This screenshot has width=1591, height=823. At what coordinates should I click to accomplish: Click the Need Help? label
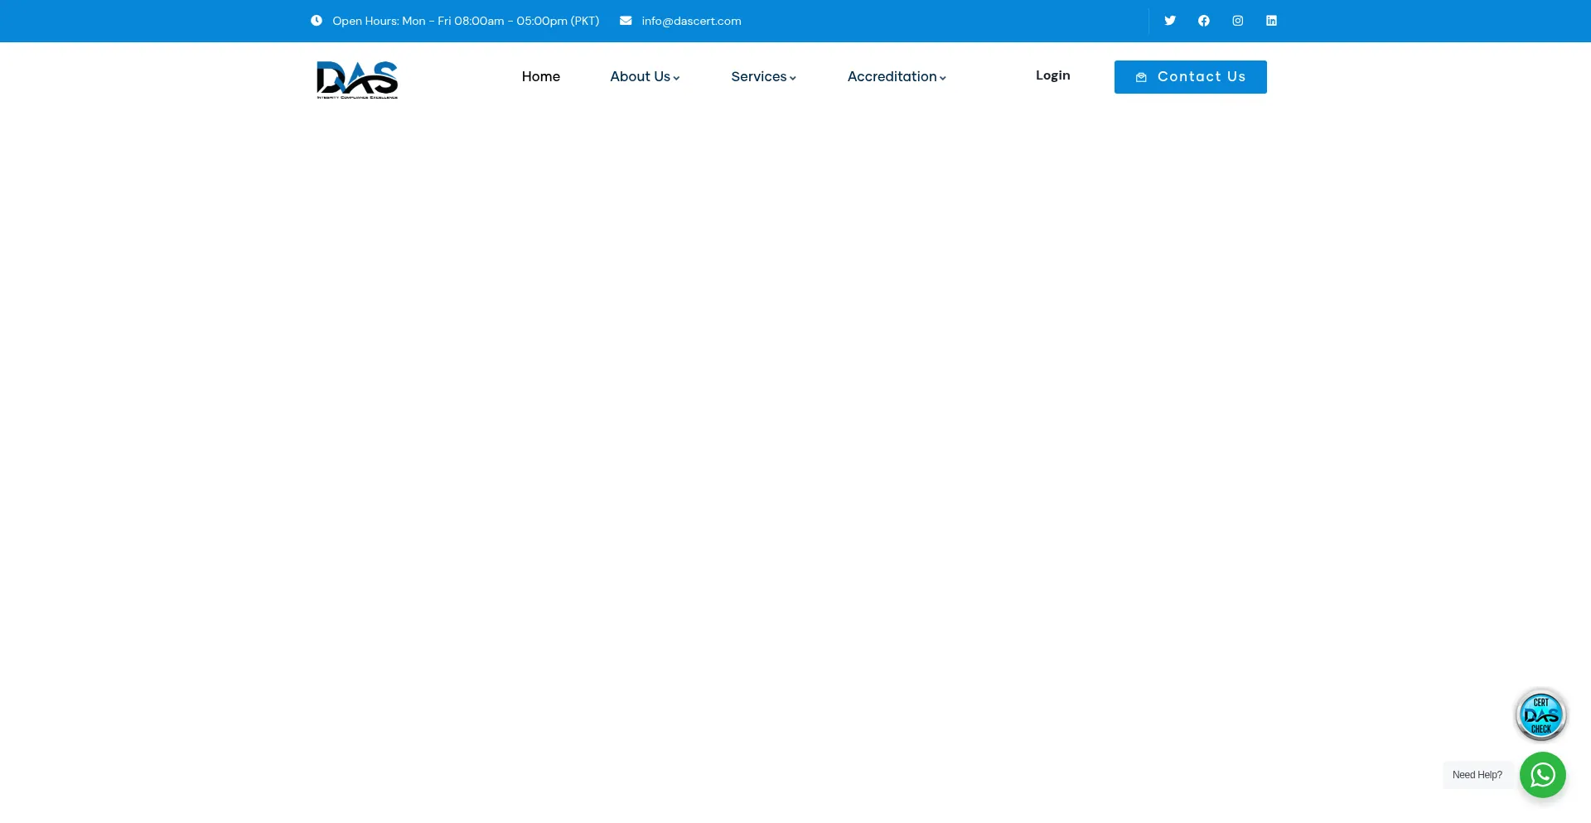(1477, 775)
